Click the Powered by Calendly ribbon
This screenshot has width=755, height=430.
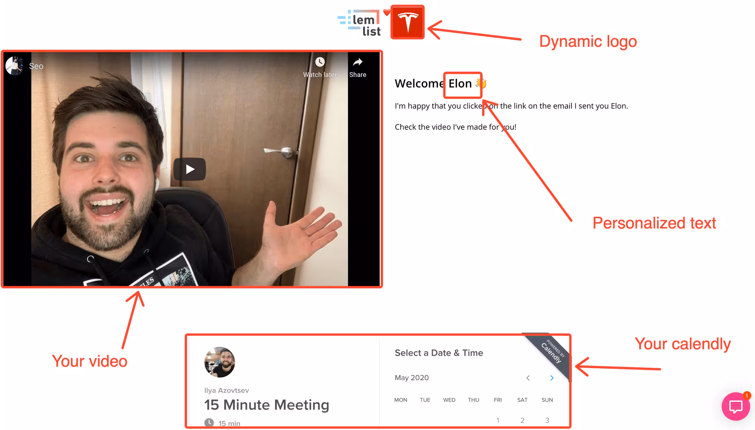pyautogui.click(x=553, y=353)
